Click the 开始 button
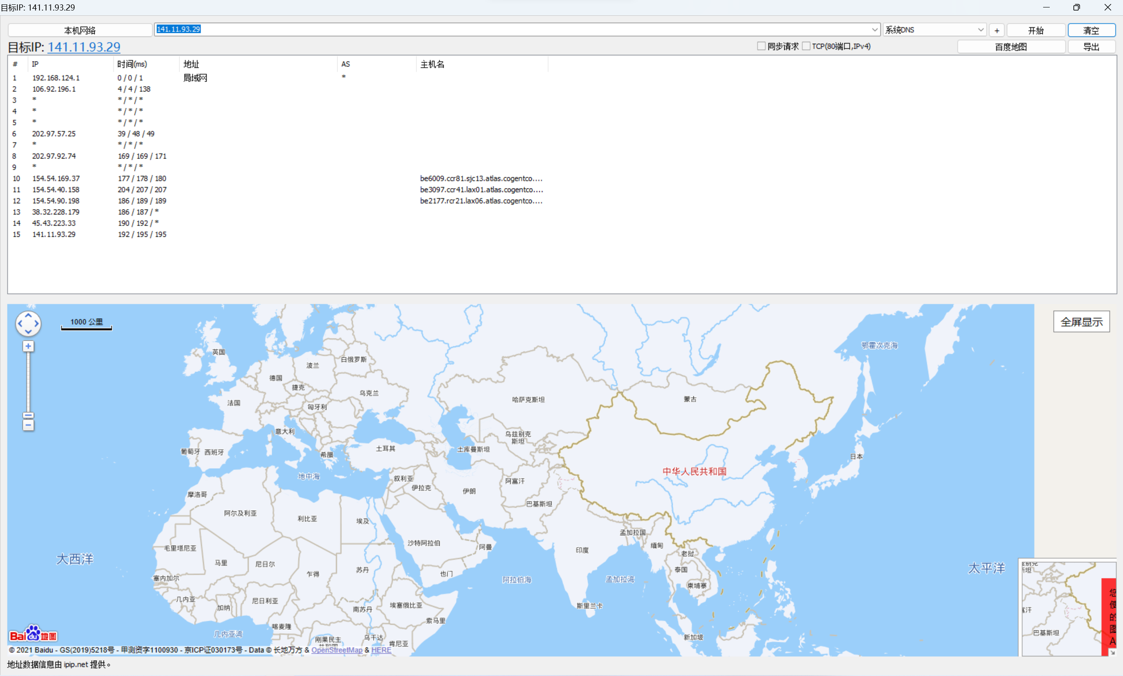Screen dimensions: 1123x676 click(1036, 31)
